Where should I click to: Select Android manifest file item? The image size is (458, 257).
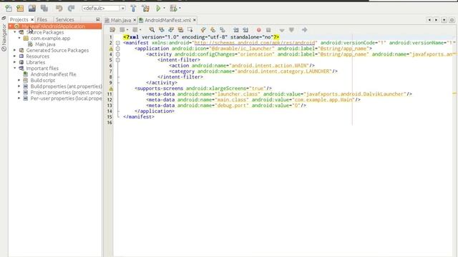pos(53,74)
